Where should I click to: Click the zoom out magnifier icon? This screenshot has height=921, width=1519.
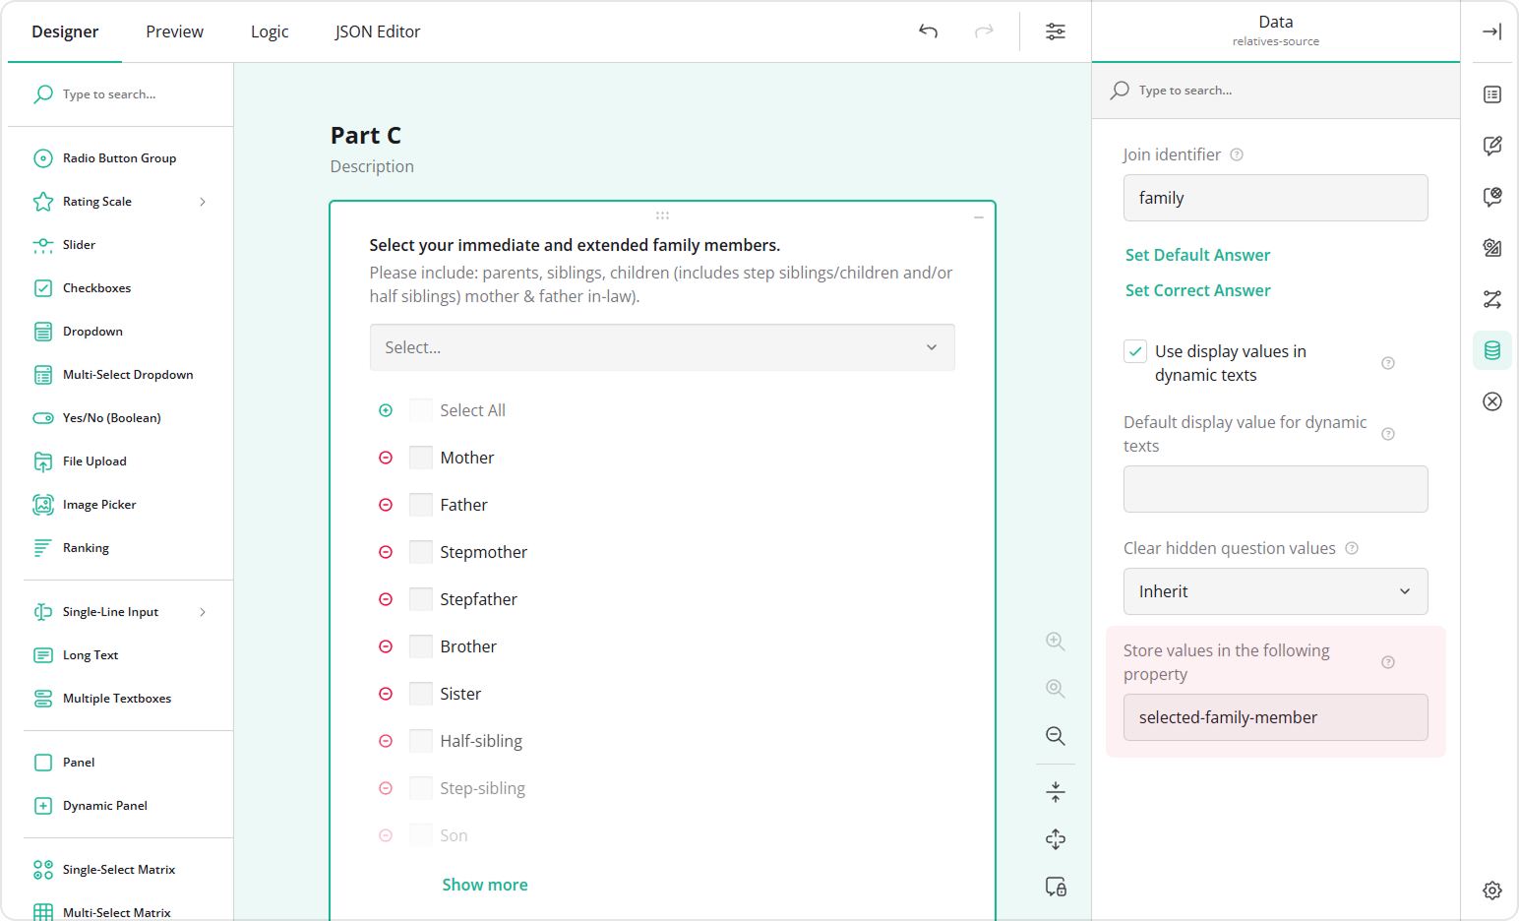click(x=1055, y=736)
